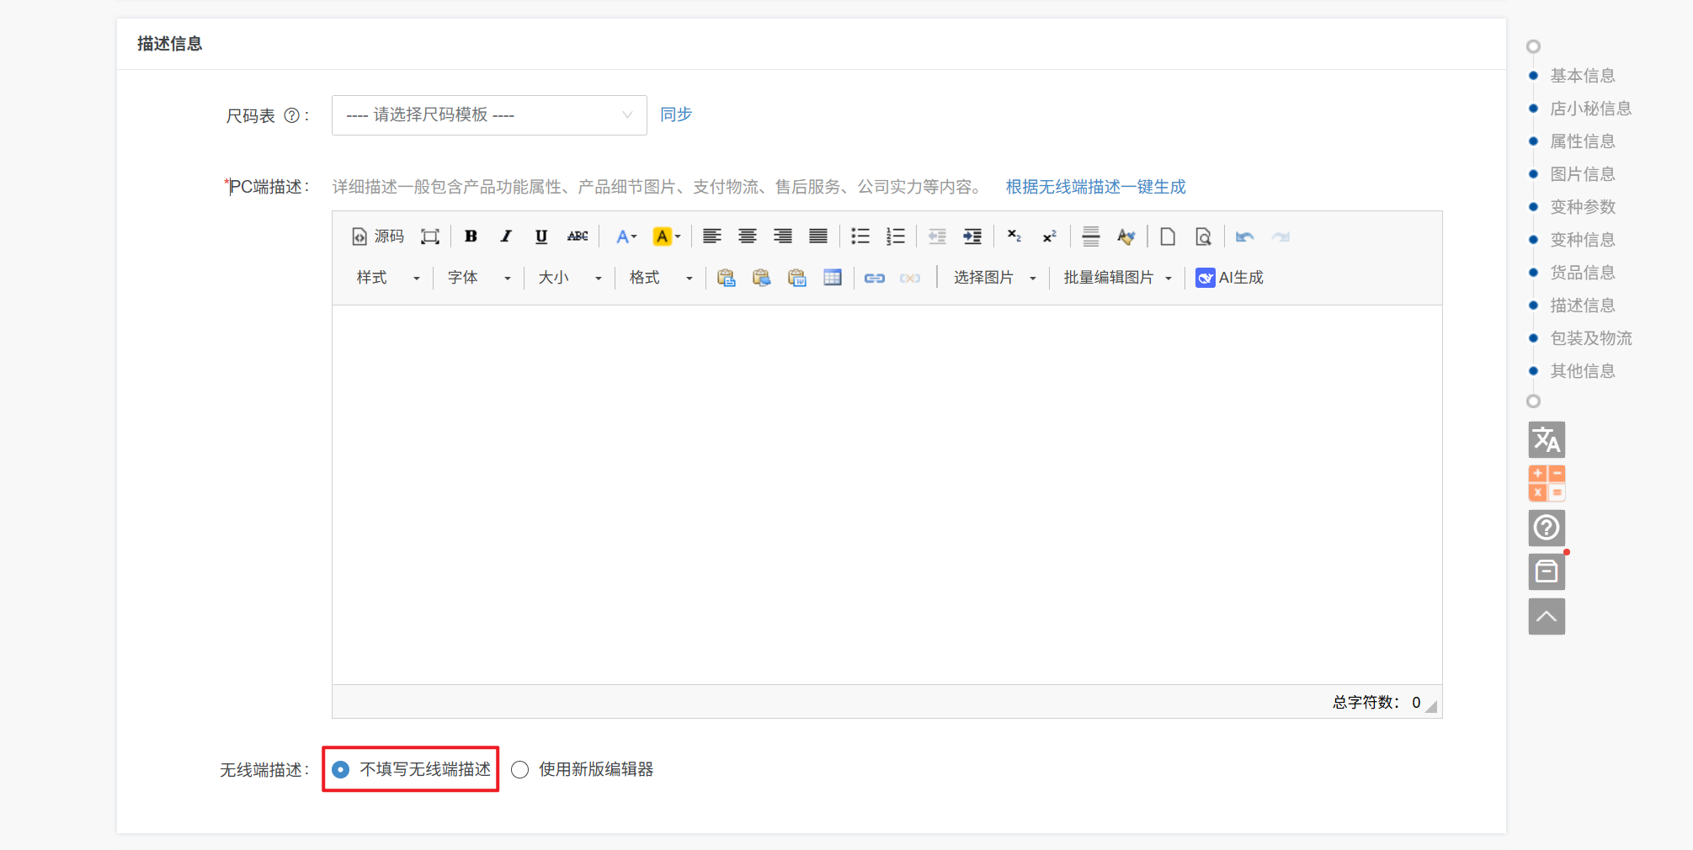Jump to 基本信息 section
This screenshot has height=850, width=1693.
pyautogui.click(x=1582, y=76)
